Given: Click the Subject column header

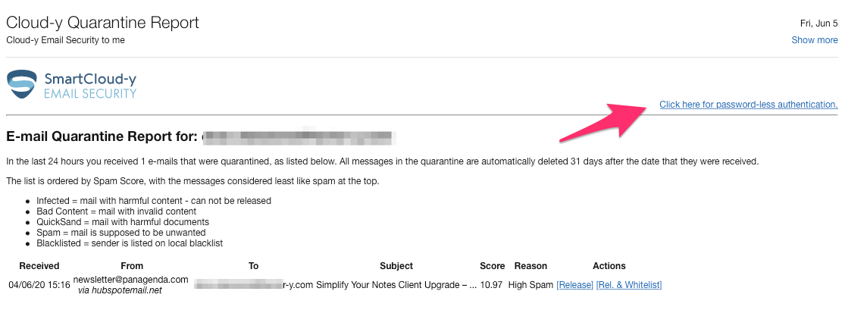Looking at the screenshot, I should 396,266.
